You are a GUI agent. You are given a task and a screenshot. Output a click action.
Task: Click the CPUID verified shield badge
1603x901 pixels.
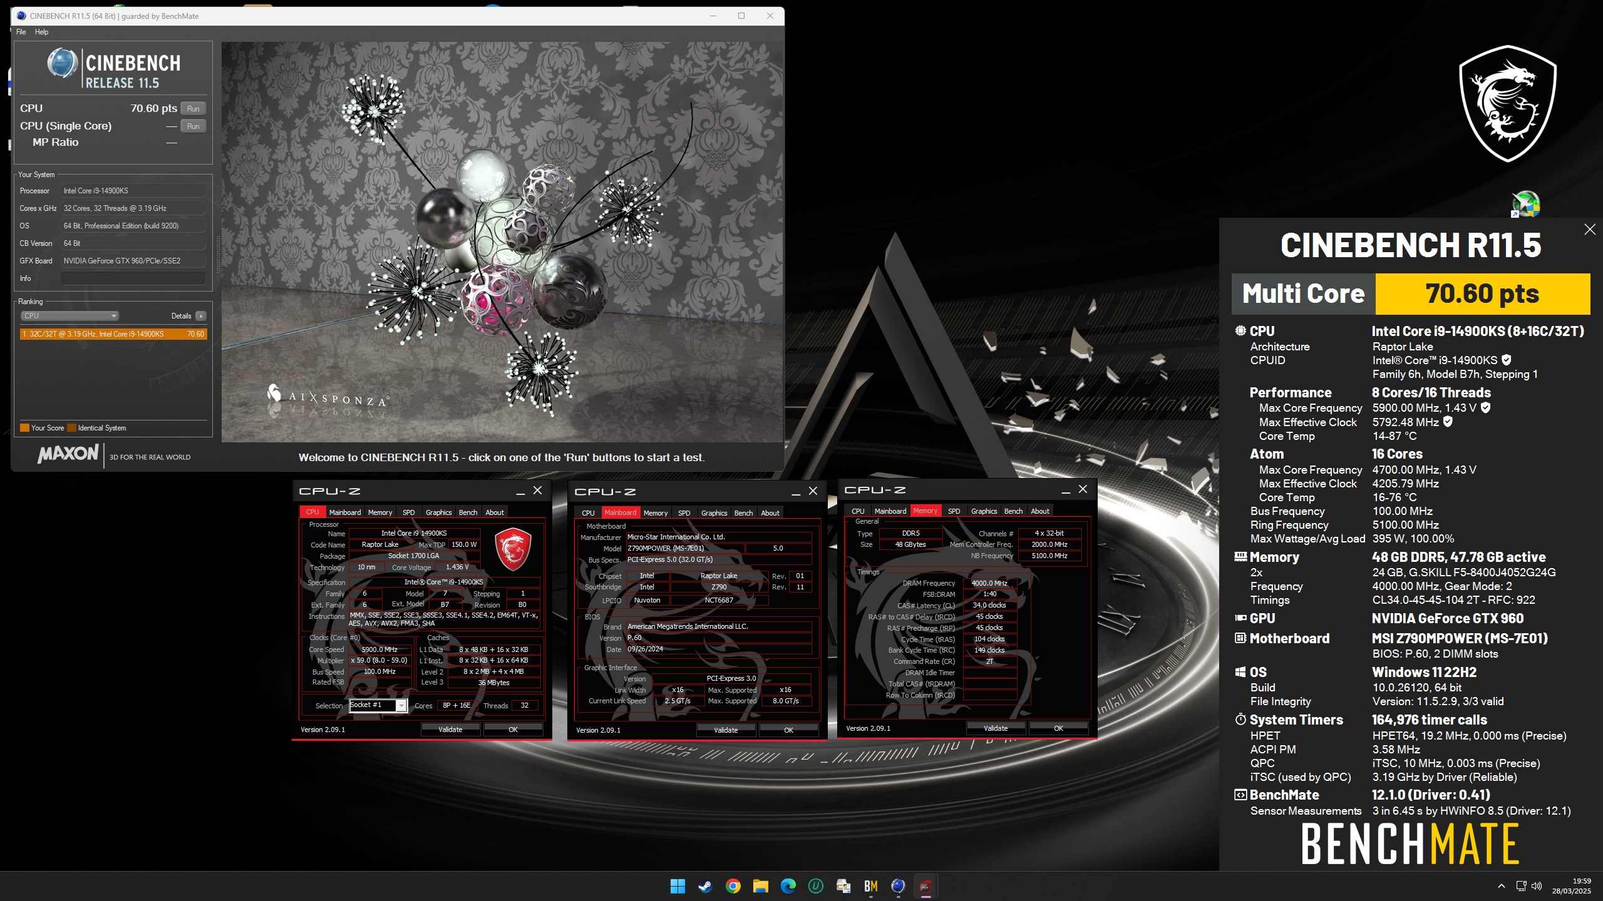(1507, 360)
